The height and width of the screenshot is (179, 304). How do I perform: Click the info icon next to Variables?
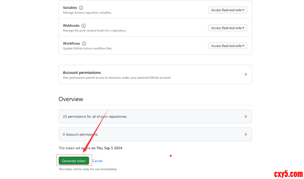coord(81,8)
